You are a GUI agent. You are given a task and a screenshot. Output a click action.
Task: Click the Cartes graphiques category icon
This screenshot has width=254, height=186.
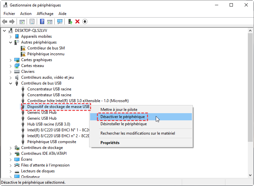point(17,60)
